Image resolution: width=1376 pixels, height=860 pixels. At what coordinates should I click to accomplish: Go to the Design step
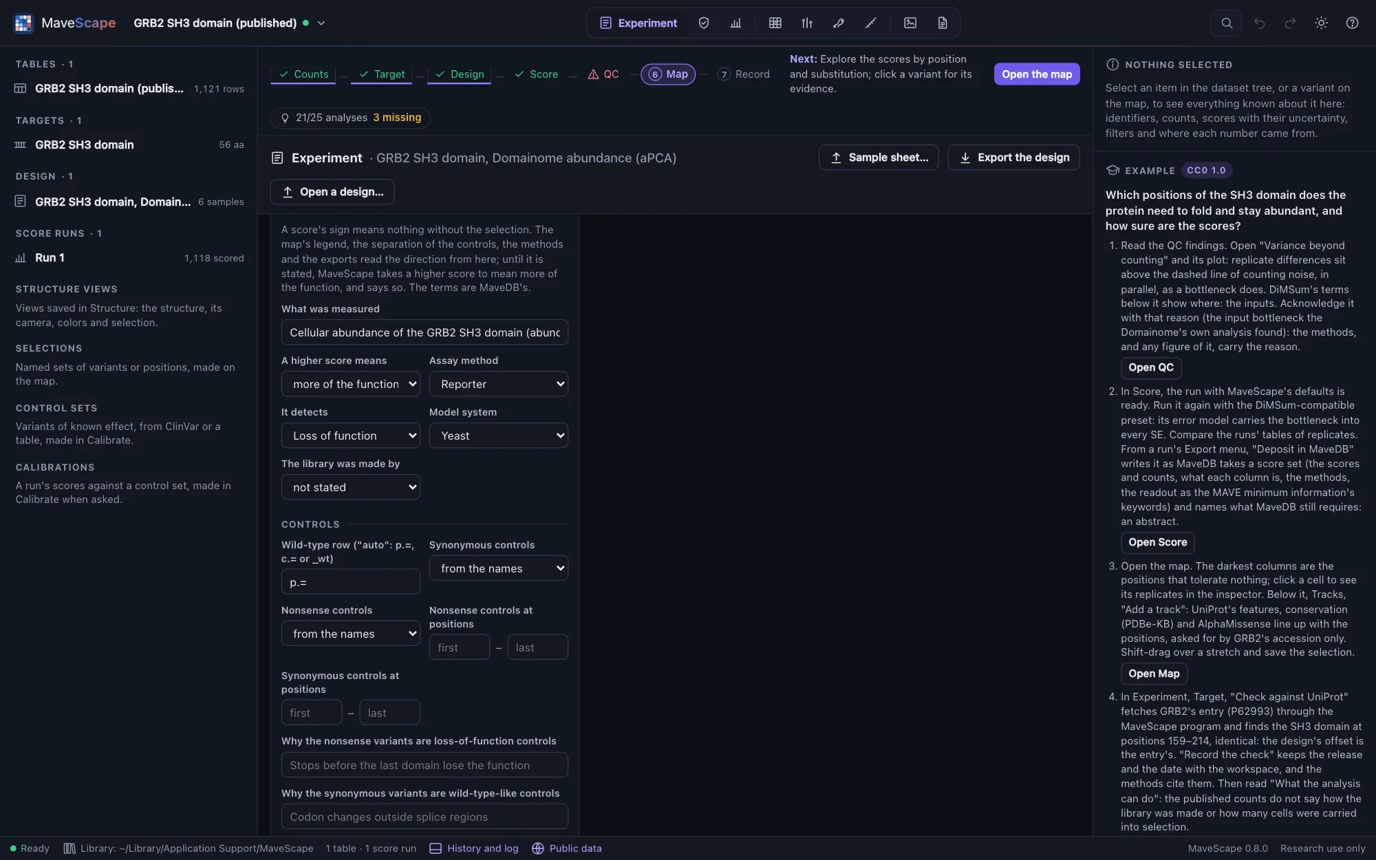pyautogui.click(x=460, y=74)
